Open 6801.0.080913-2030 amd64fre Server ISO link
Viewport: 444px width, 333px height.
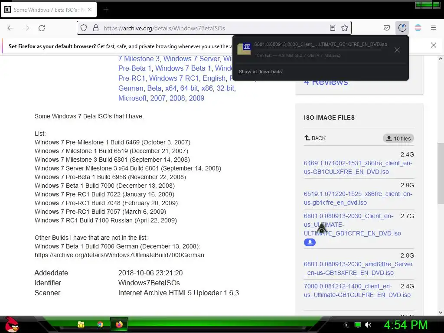point(358,268)
